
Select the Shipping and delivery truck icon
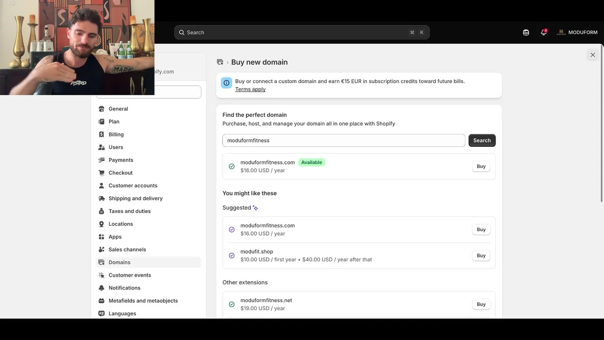tap(101, 198)
